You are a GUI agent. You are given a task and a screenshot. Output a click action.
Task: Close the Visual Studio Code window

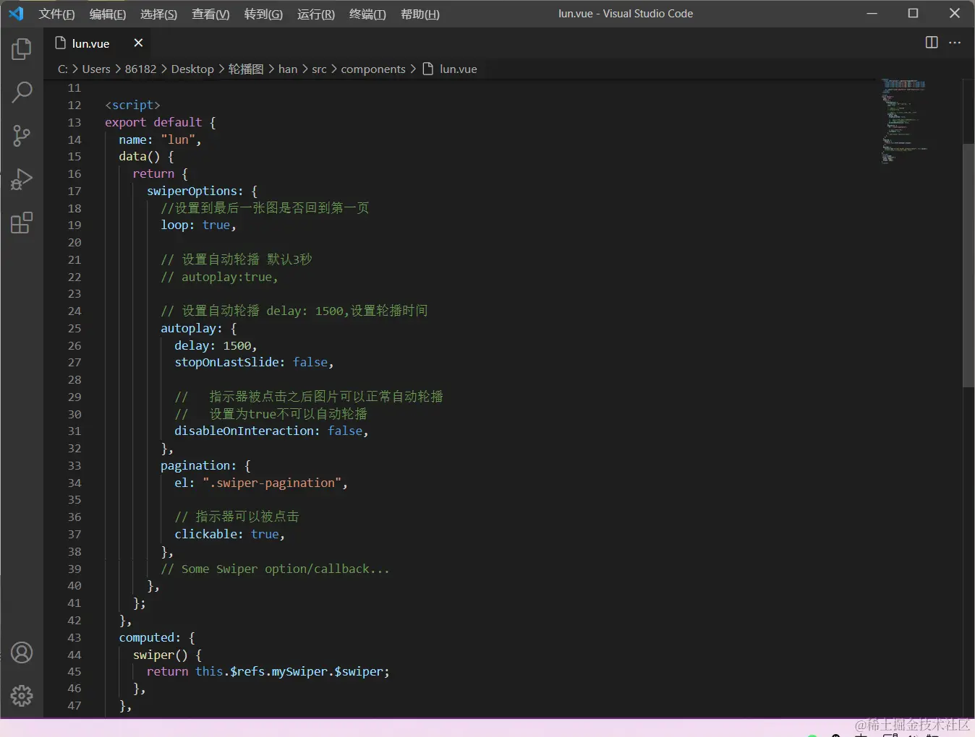point(955,14)
